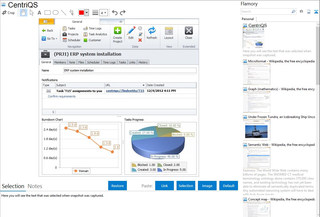Image resolution: width=320 pixels, height=217 pixels.
Task: Open the line width 4 dropdown
Action: (x=103, y=13)
